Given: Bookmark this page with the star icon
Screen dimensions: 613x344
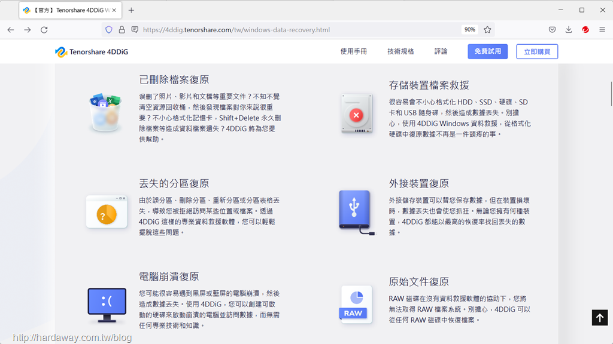Looking at the screenshot, I should tap(487, 30).
